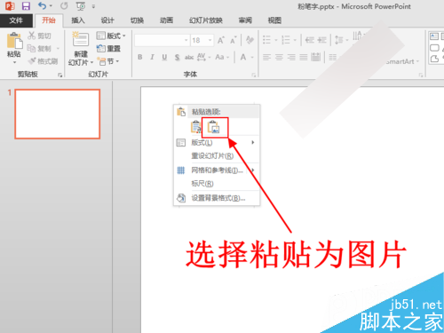Click the clear formatting eraser icon
Image resolution: width=444 pixels, height=333 pixels.
[x=250, y=40]
